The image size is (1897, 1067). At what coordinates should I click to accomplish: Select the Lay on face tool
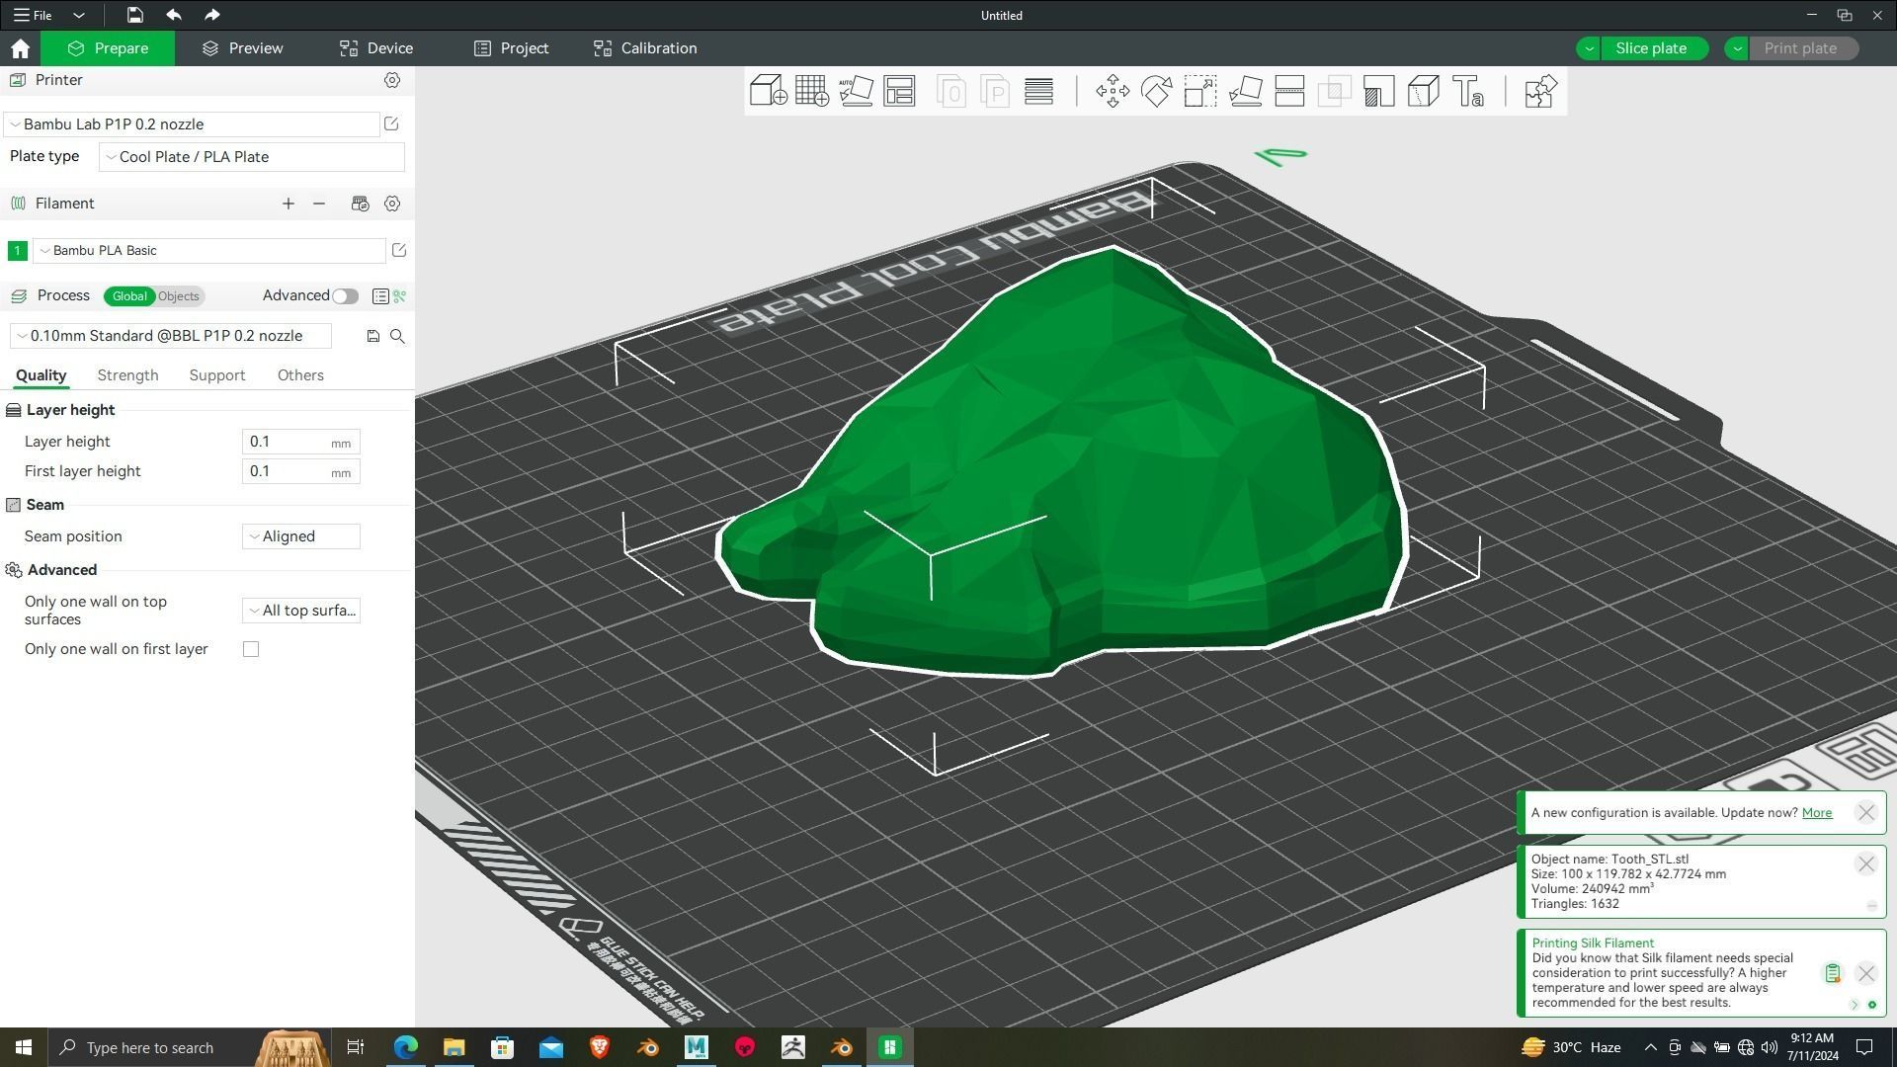click(1245, 91)
